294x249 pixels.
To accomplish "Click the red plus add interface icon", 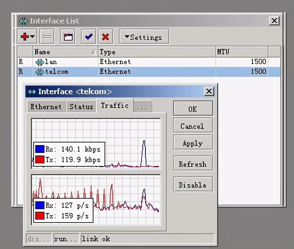I will pyautogui.click(x=24, y=37).
